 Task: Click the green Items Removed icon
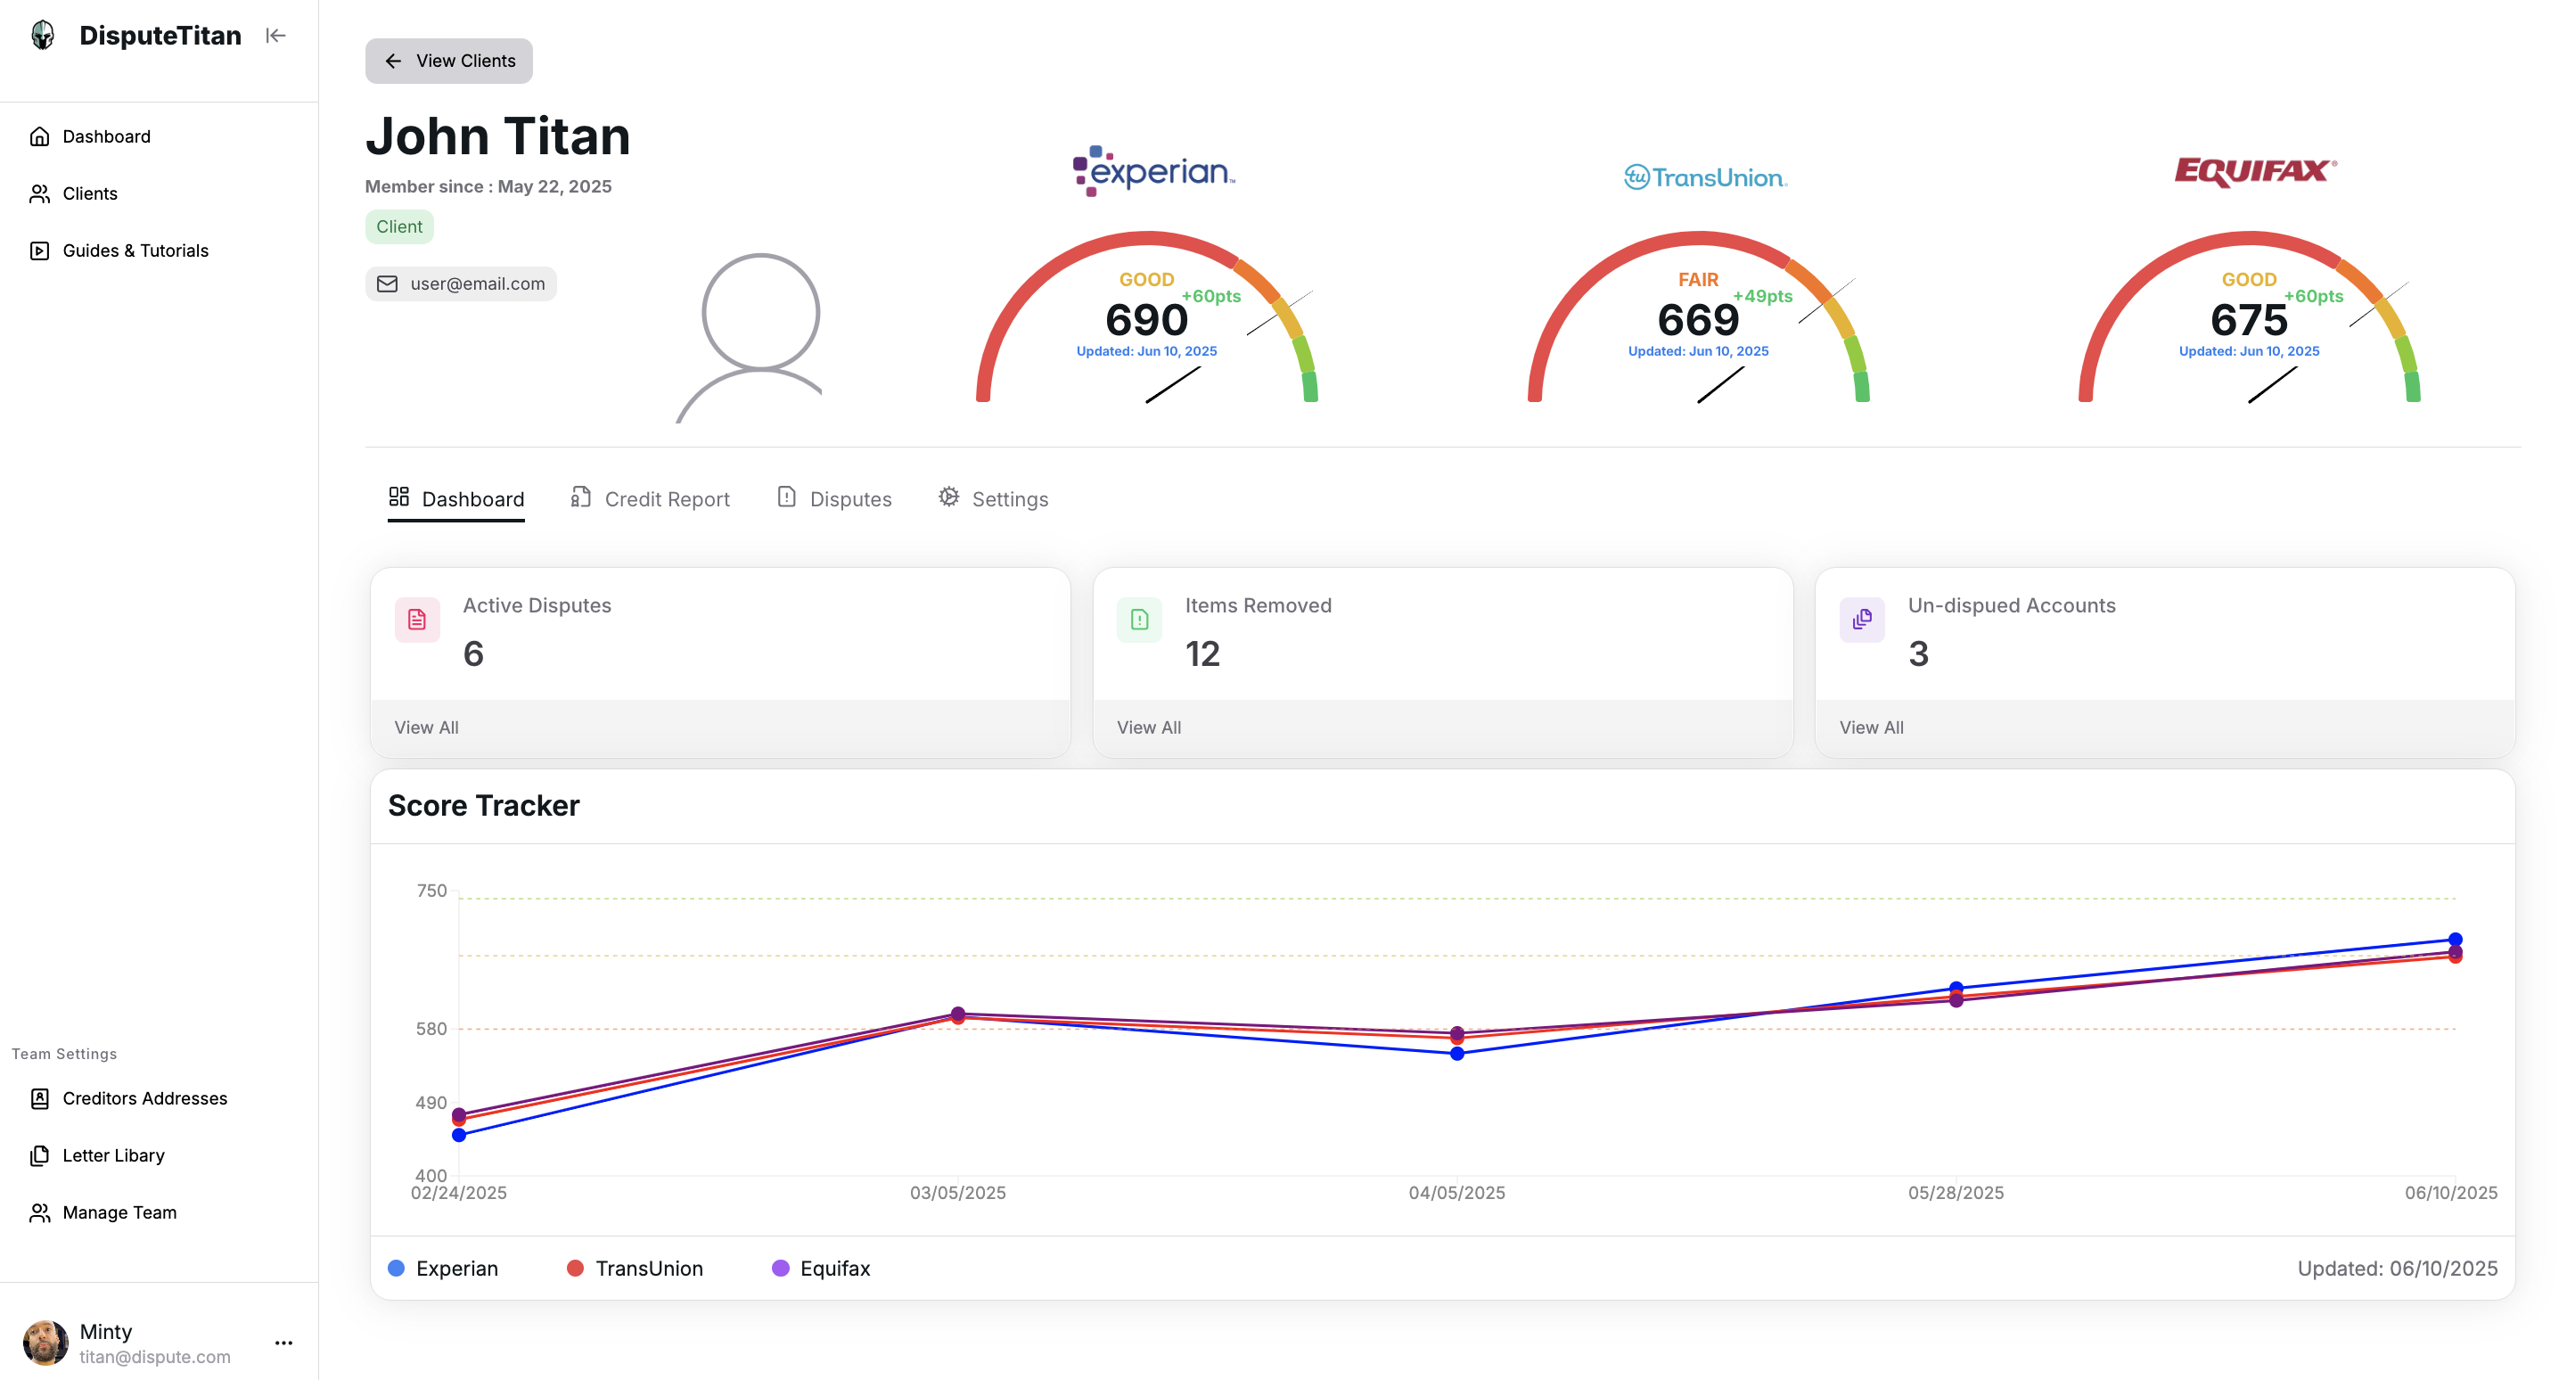[x=1140, y=620]
